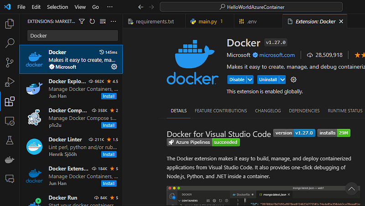Select the FEATURE CONTRIBUTIONS tab

point(221,111)
